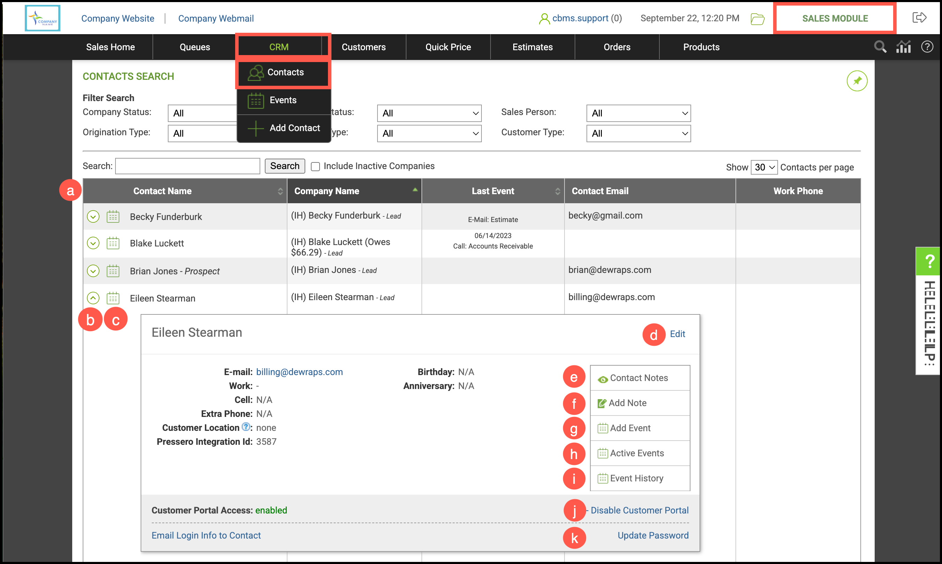
Task: Click the circled question mark help icon
Action: pos(927,47)
